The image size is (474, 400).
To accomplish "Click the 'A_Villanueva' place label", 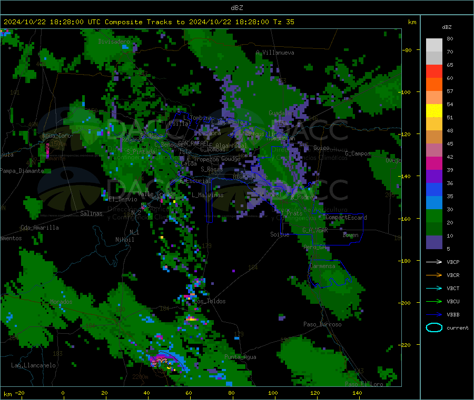I will click(x=275, y=53).
